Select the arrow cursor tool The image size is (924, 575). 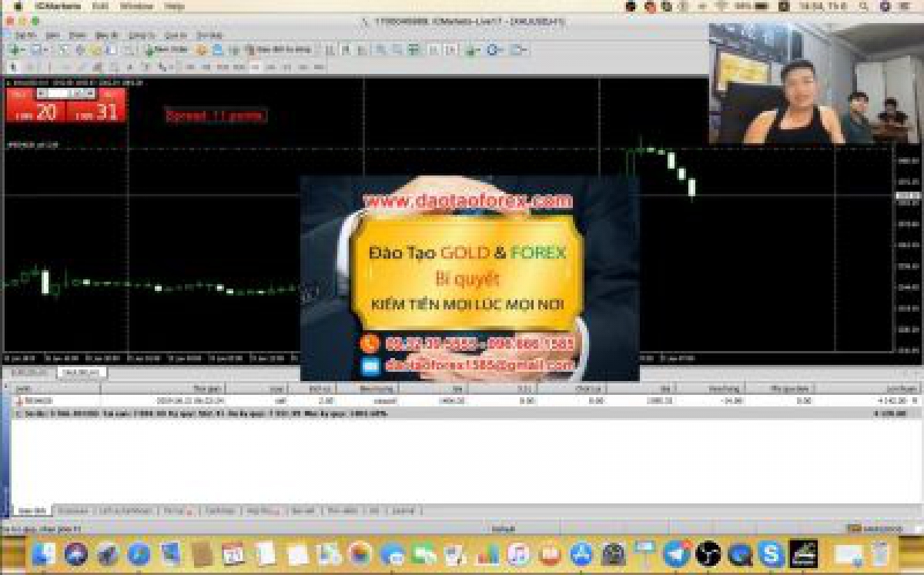[x=13, y=67]
